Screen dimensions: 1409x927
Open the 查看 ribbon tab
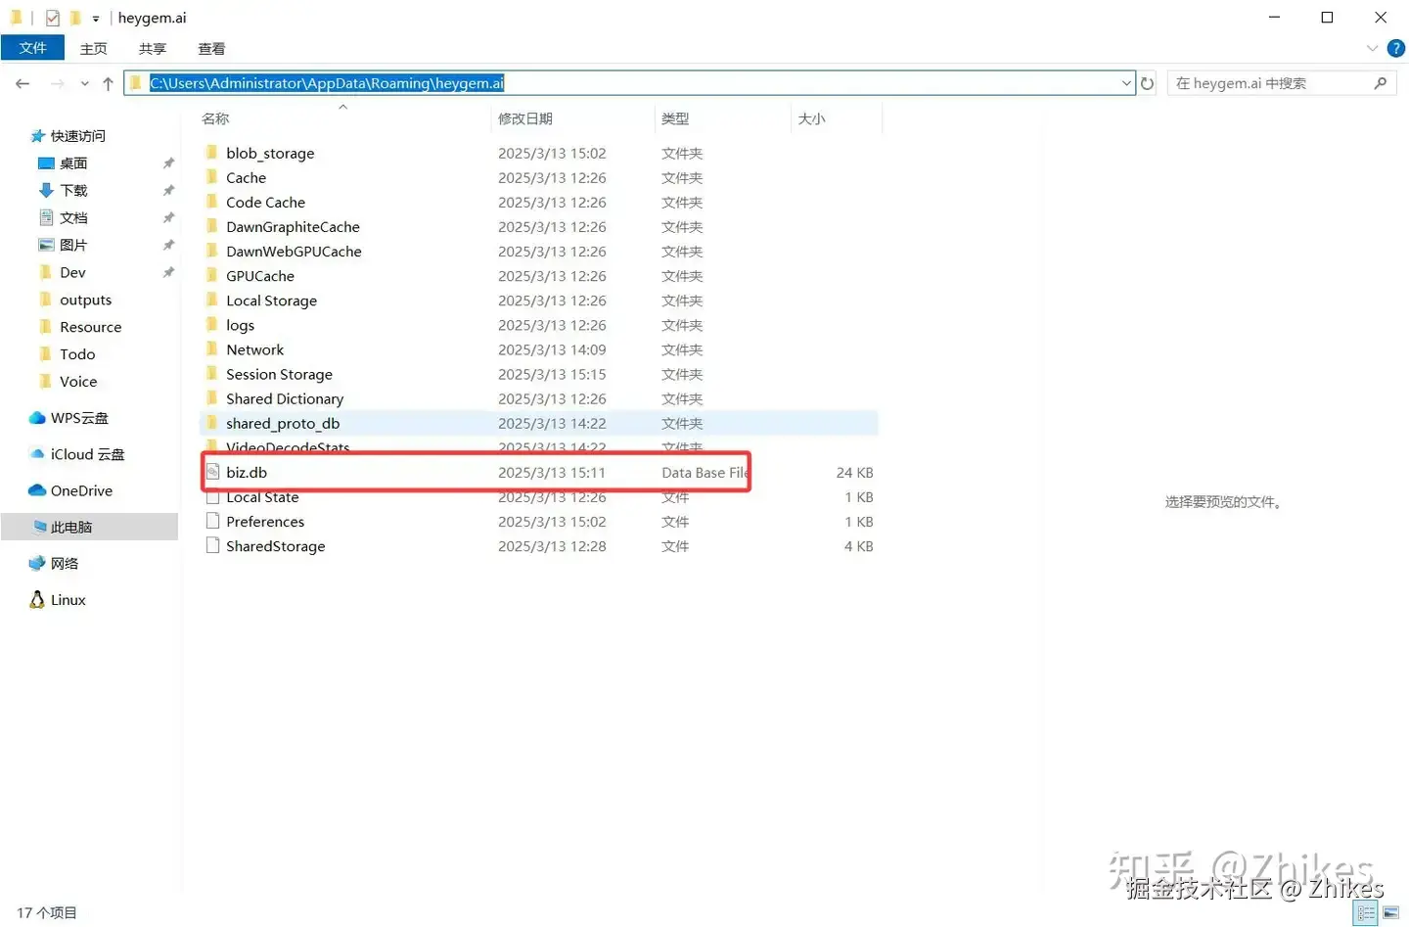[x=211, y=48]
